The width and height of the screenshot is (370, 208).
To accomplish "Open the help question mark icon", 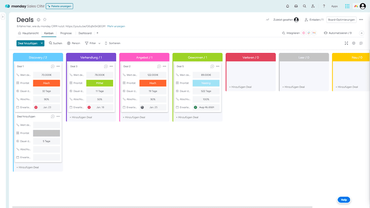I will click(x=324, y=6).
